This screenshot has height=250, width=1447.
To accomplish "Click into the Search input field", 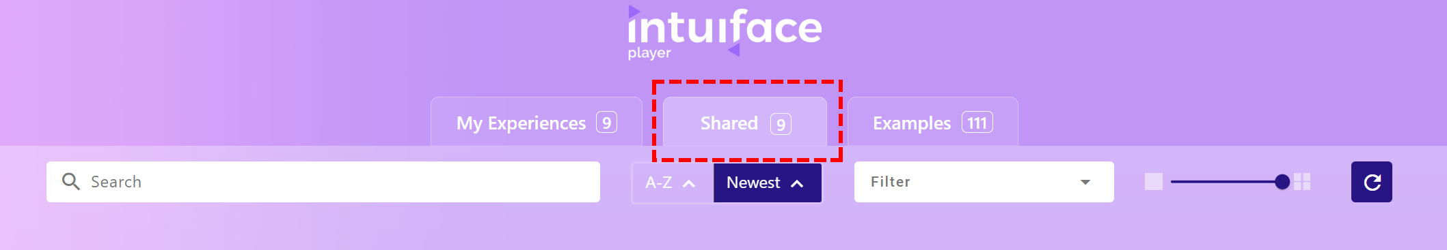I will click(323, 182).
